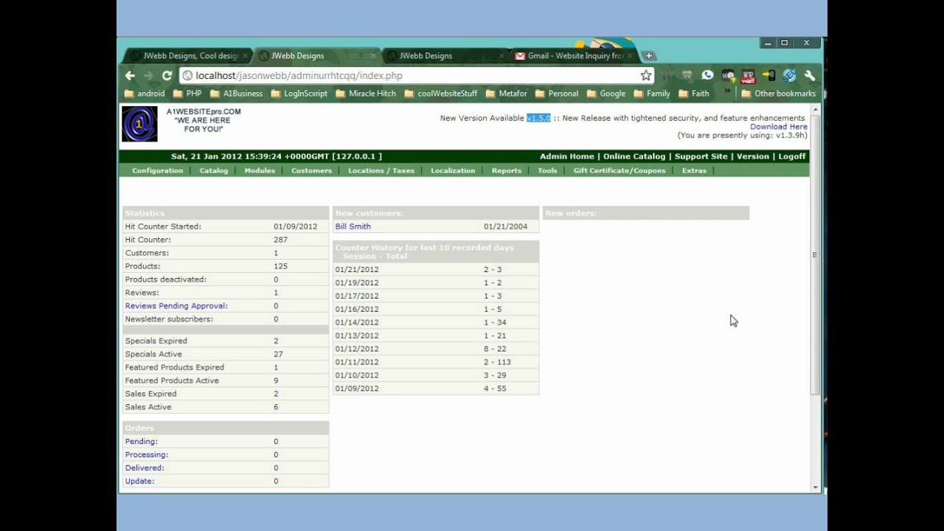Open the Tools admin menu
944x531 pixels.
547,170
